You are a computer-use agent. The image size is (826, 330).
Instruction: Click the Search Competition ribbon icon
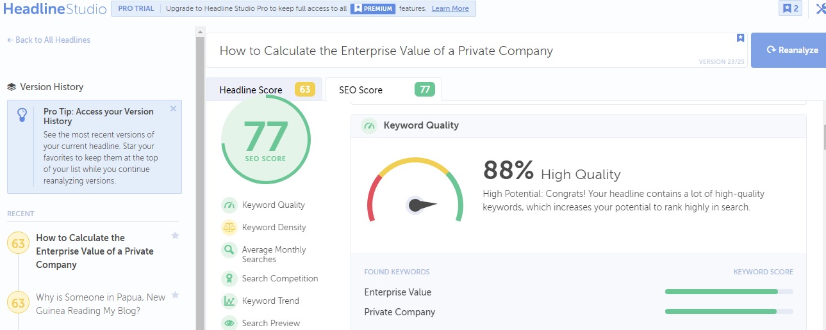pyautogui.click(x=229, y=279)
